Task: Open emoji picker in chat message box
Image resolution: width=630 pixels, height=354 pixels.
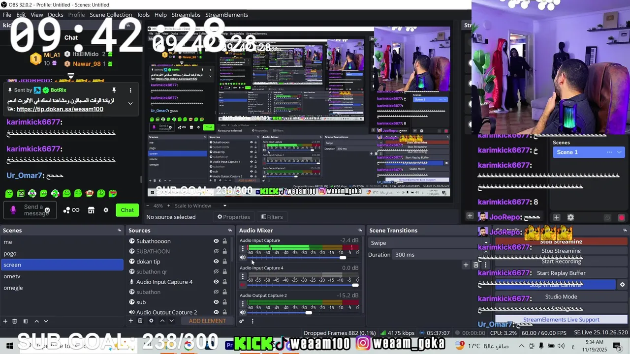Action: click(47, 210)
